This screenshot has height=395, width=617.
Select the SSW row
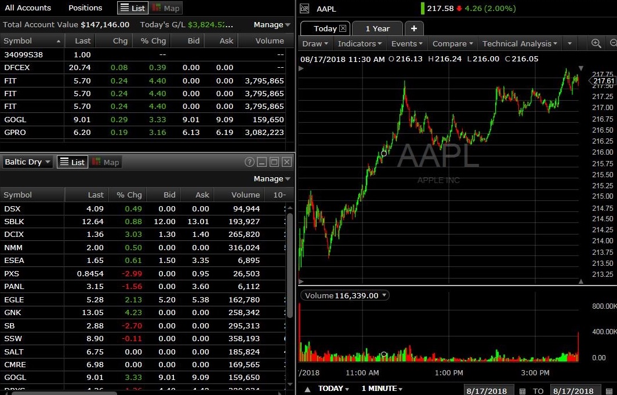[x=143, y=339]
